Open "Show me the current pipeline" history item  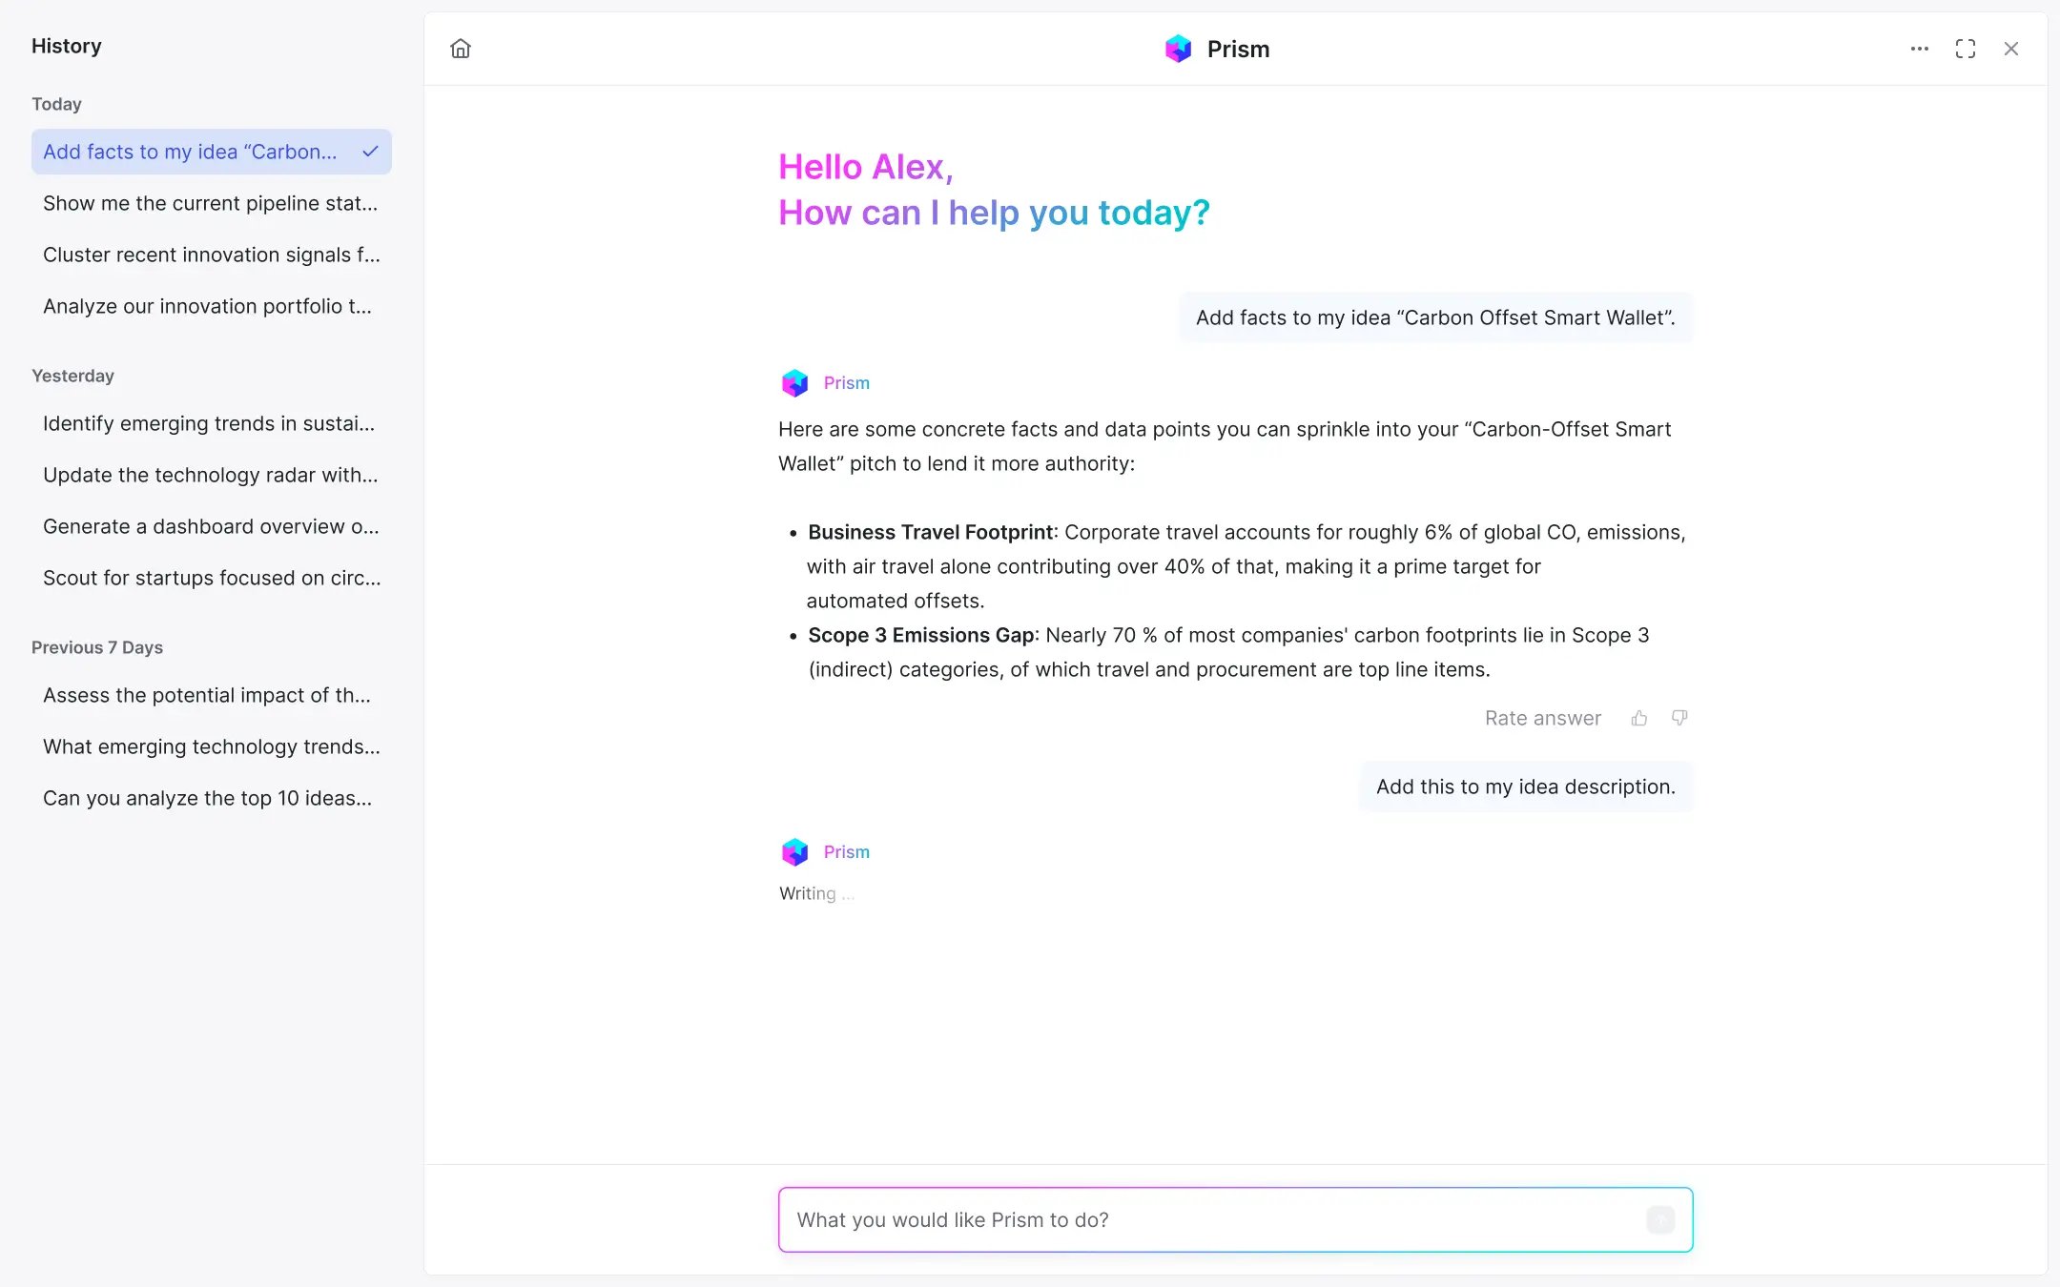(x=210, y=203)
